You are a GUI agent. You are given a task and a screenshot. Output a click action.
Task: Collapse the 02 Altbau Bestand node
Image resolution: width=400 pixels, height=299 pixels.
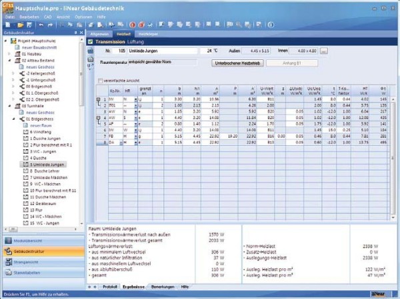tap(9, 61)
